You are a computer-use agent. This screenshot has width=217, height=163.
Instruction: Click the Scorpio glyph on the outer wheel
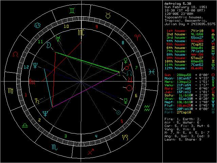tap(54, 147)
